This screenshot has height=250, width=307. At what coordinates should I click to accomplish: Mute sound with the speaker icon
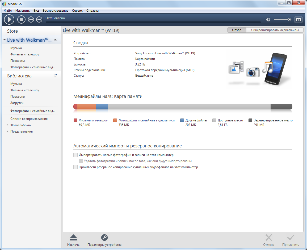tap(268, 20)
